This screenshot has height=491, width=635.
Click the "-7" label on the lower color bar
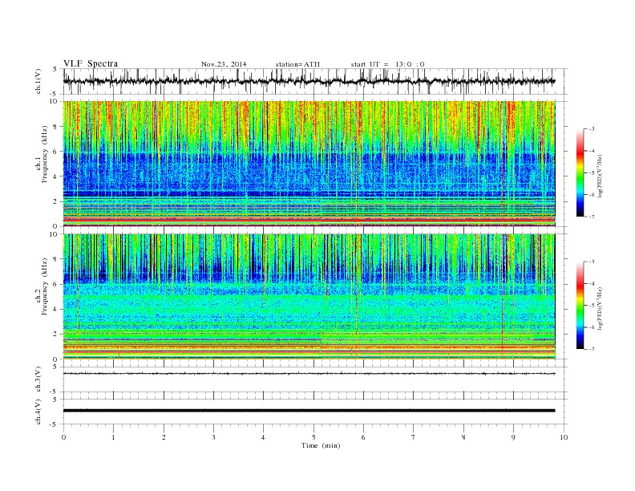[x=592, y=349]
